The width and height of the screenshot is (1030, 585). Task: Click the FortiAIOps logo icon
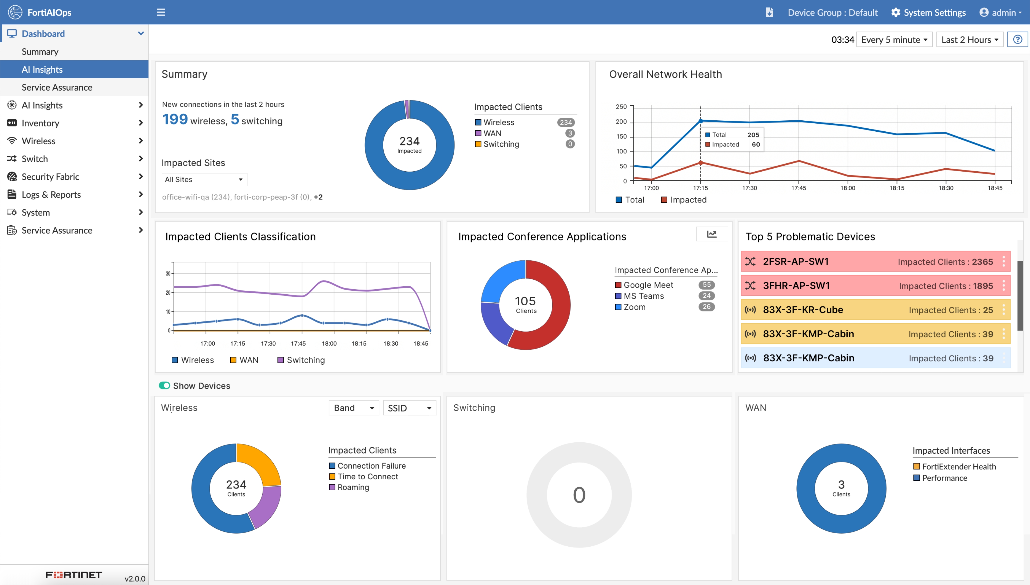click(15, 12)
